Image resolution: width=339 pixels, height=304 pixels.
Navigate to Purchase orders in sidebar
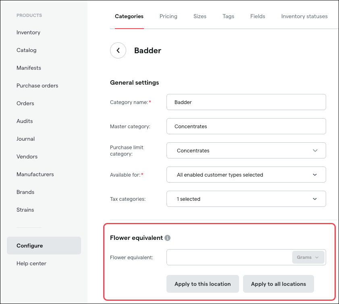(x=37, y=85)
